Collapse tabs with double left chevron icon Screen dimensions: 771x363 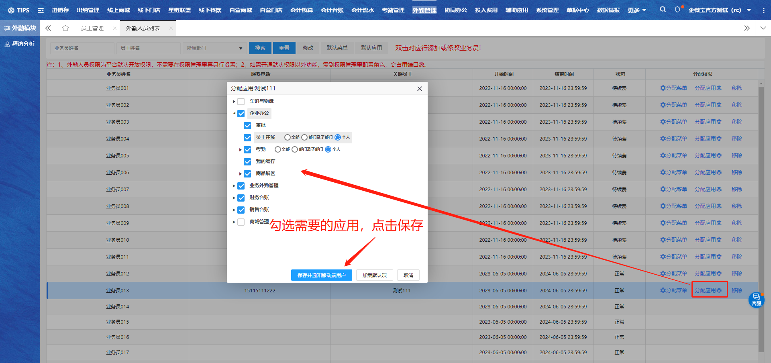(x=48, y=28)
